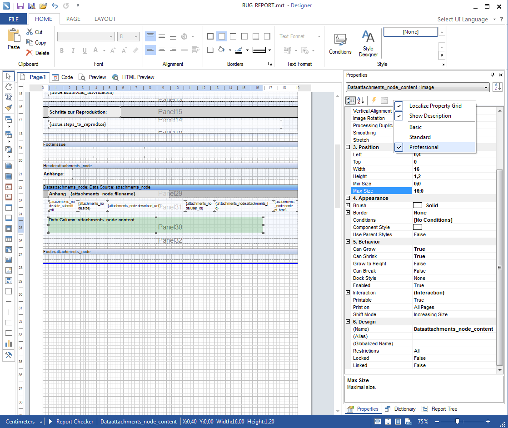Select the style brush tool in toolbox
508x428 pixels.
point(9,107)
